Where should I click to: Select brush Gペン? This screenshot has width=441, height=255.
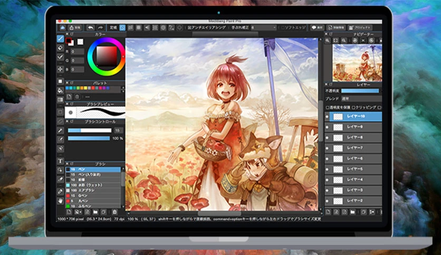tap(93, 196)
